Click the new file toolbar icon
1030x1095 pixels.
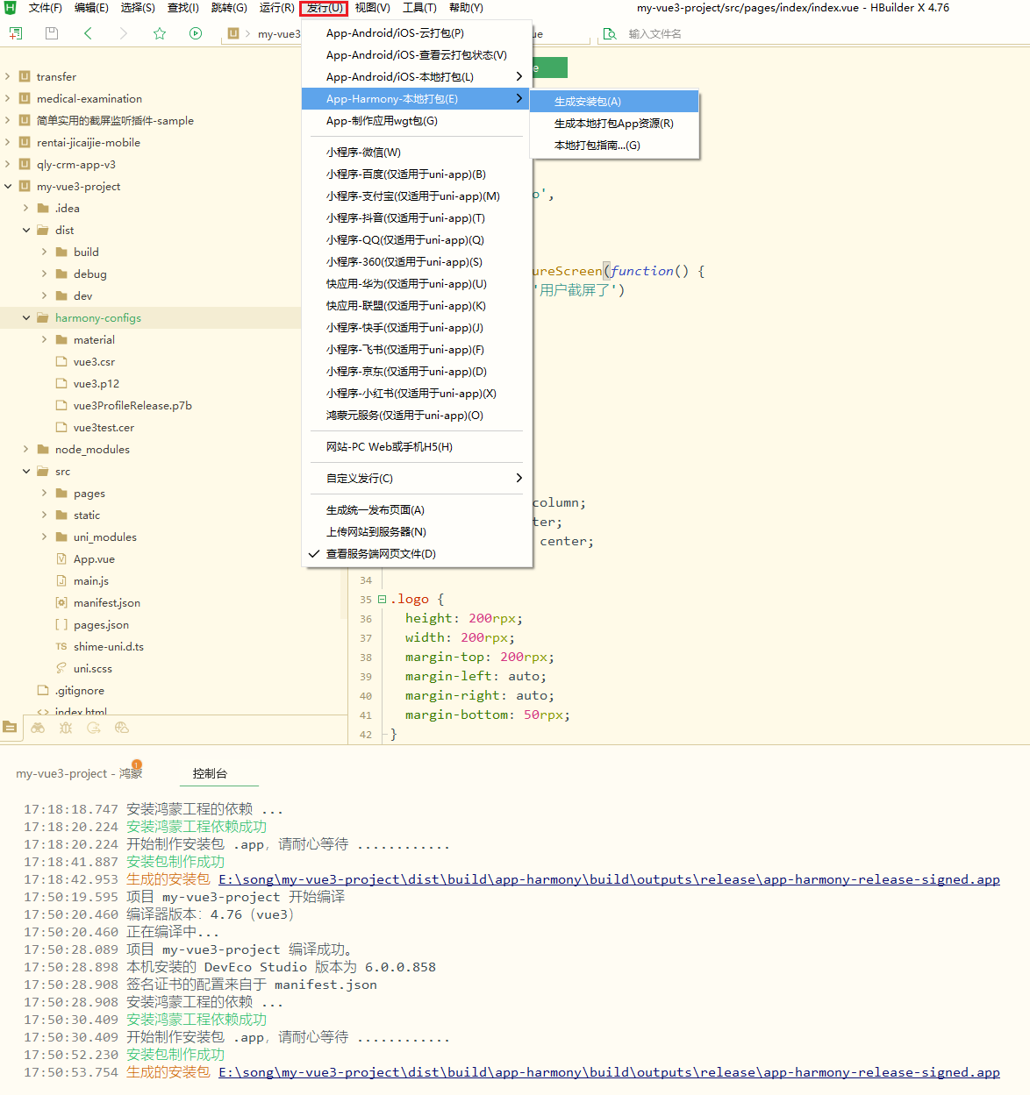pos(16,33)
